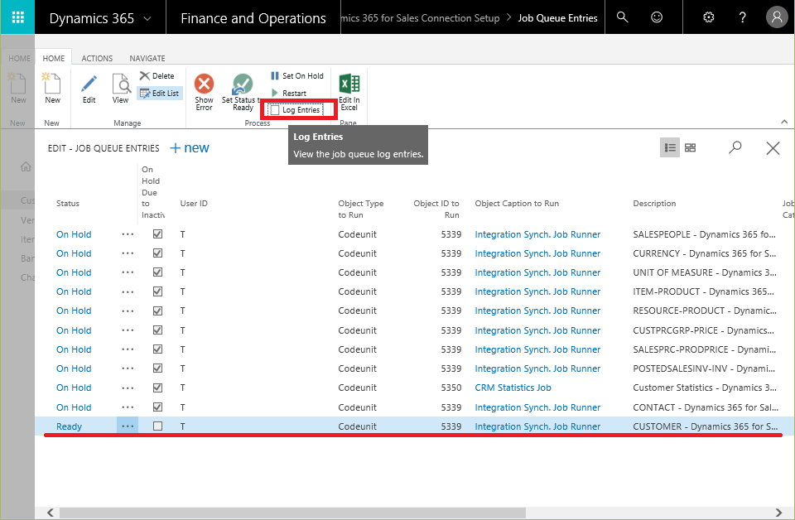This screenshot has height=520, width=795.
Task: Open the CRM Statistics Job link
Action: (x=513, y=388)
